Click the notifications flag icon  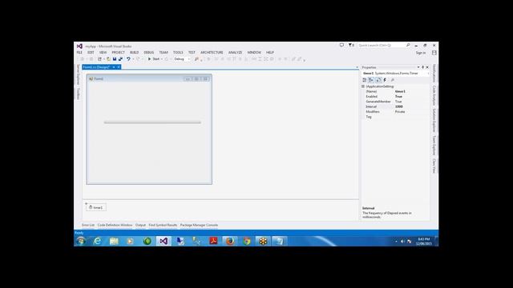click(x=351, y=45)
